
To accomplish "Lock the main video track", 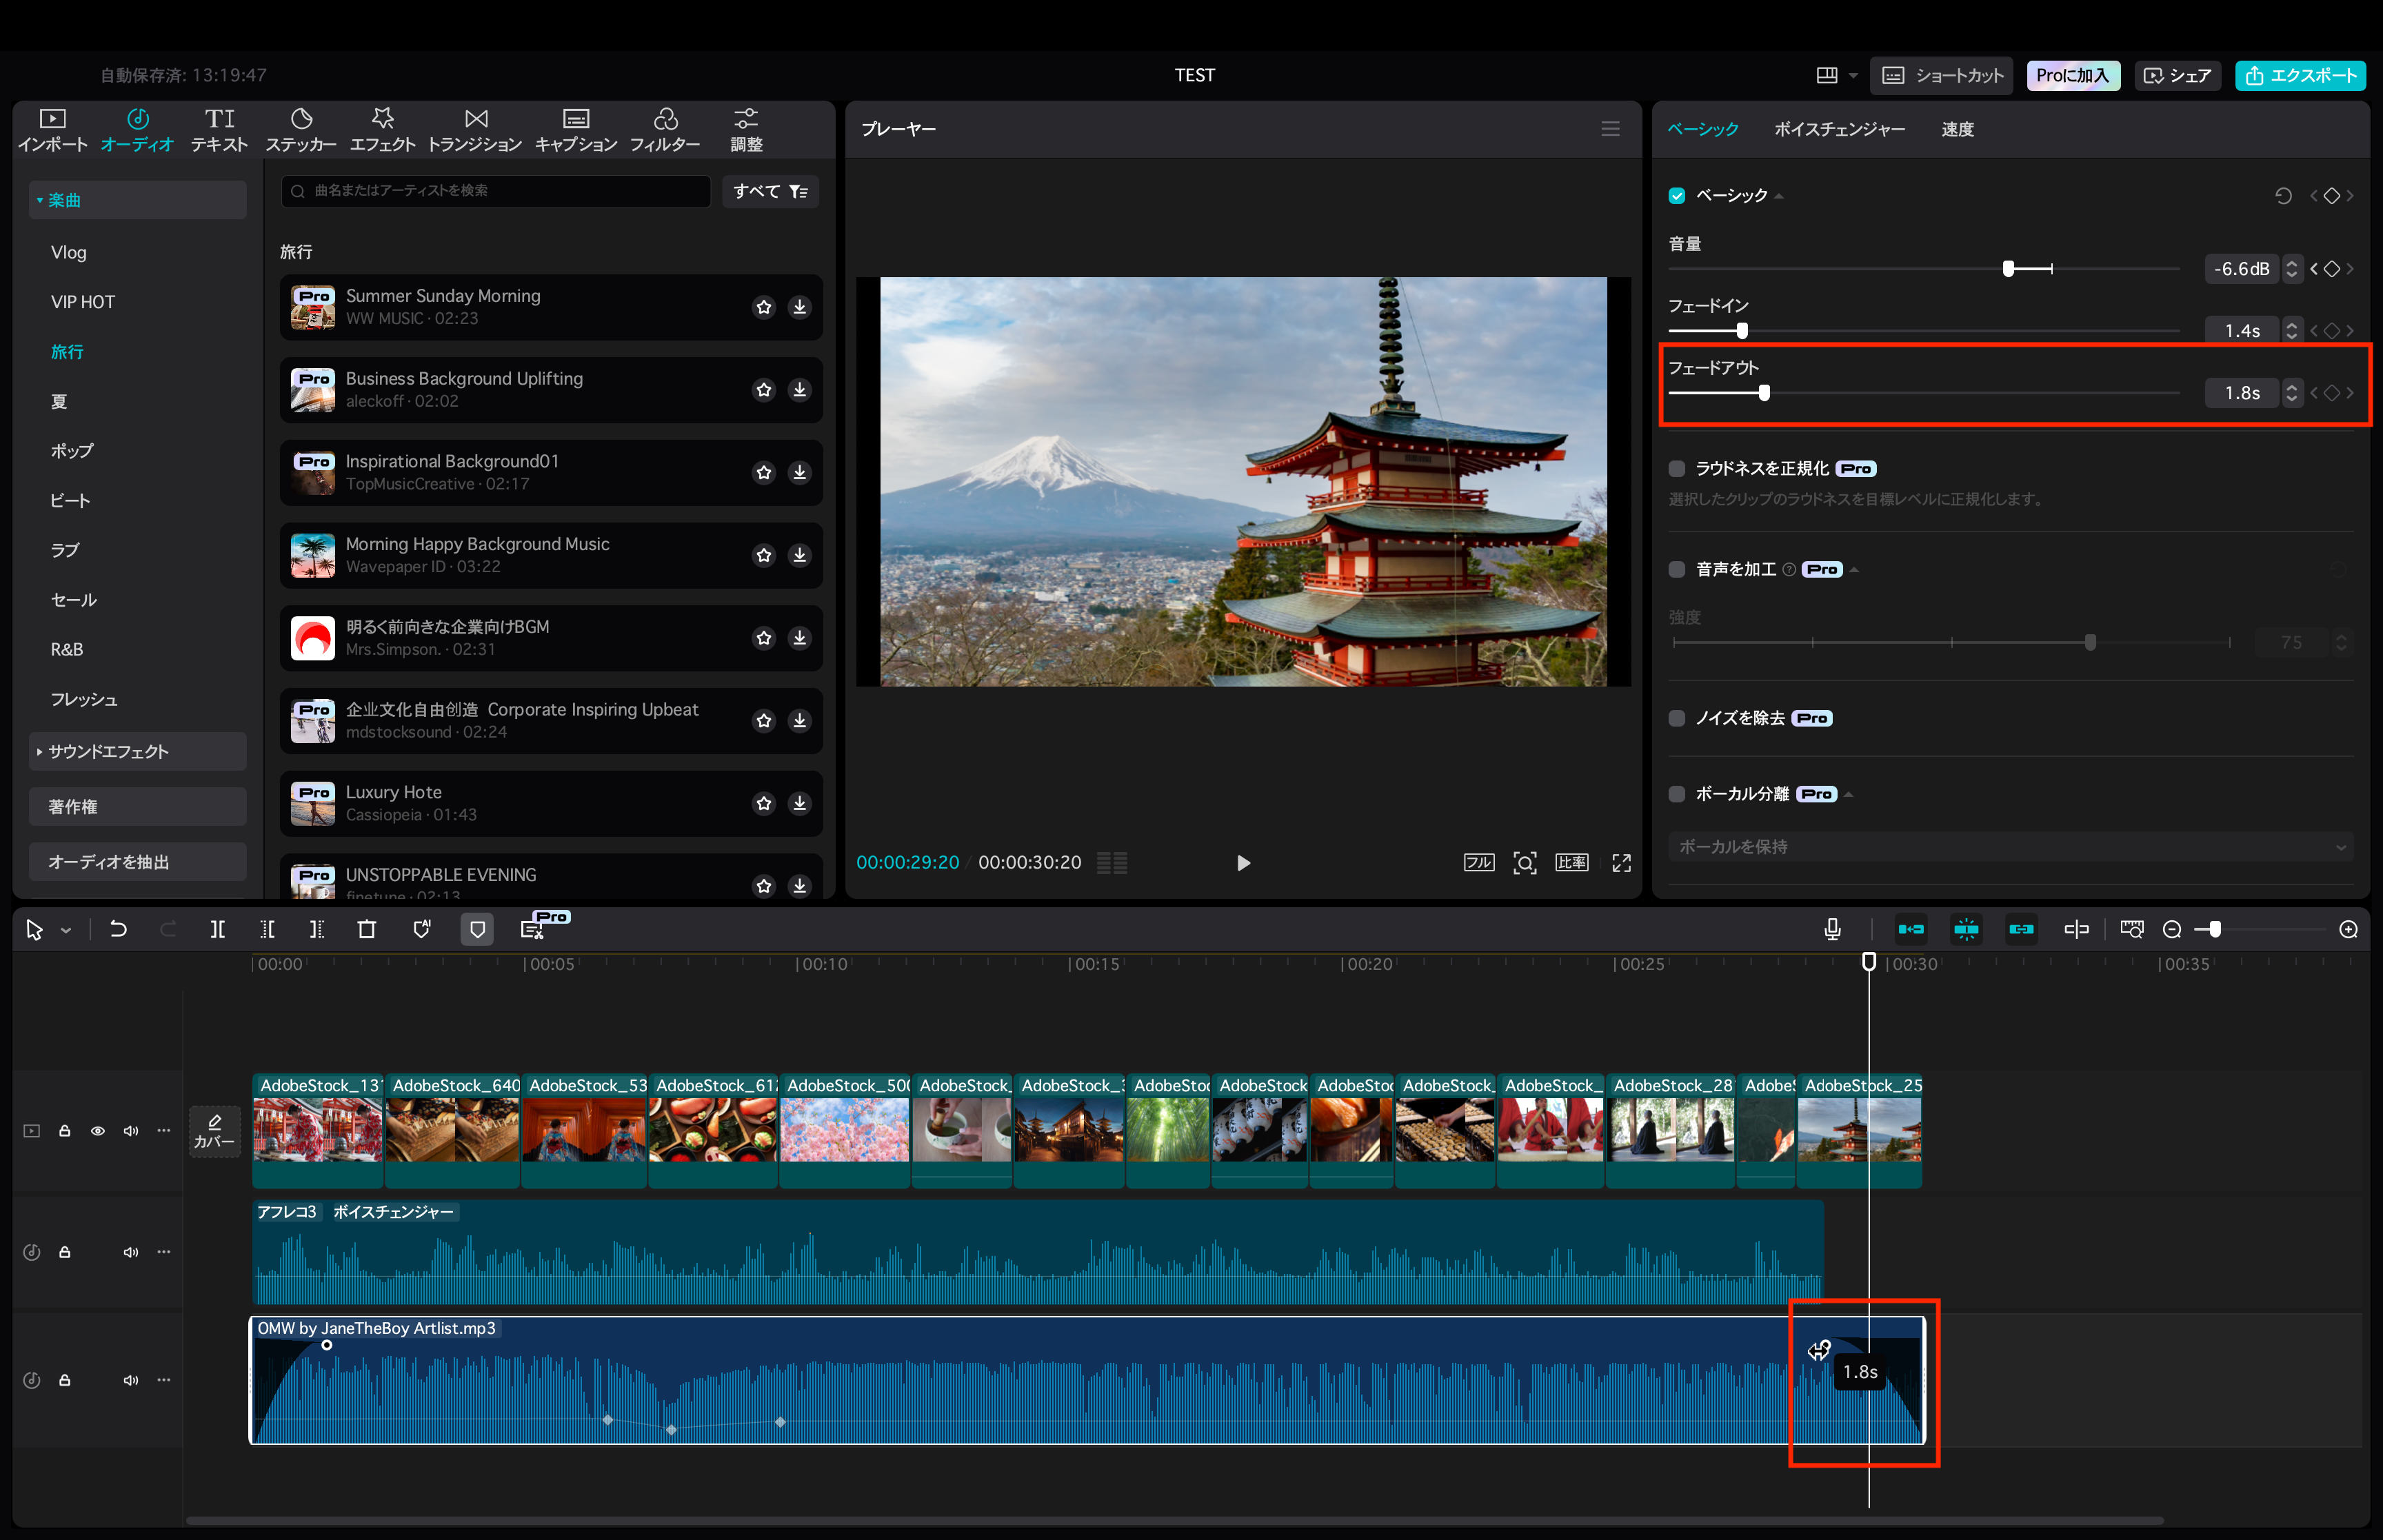I will 65,1130.
